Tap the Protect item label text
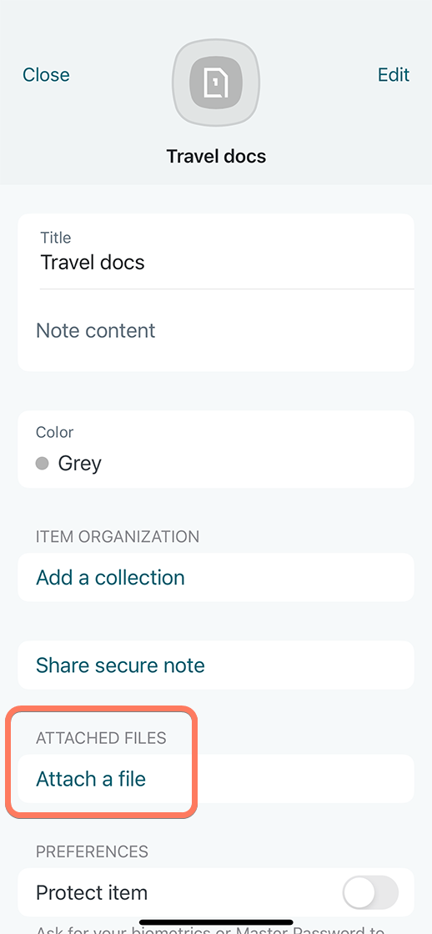432x934 pixels. pyautogui.click(x=92, y=892)
